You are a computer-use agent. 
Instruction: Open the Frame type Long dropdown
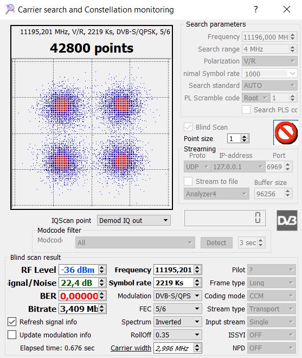[272, 283]
